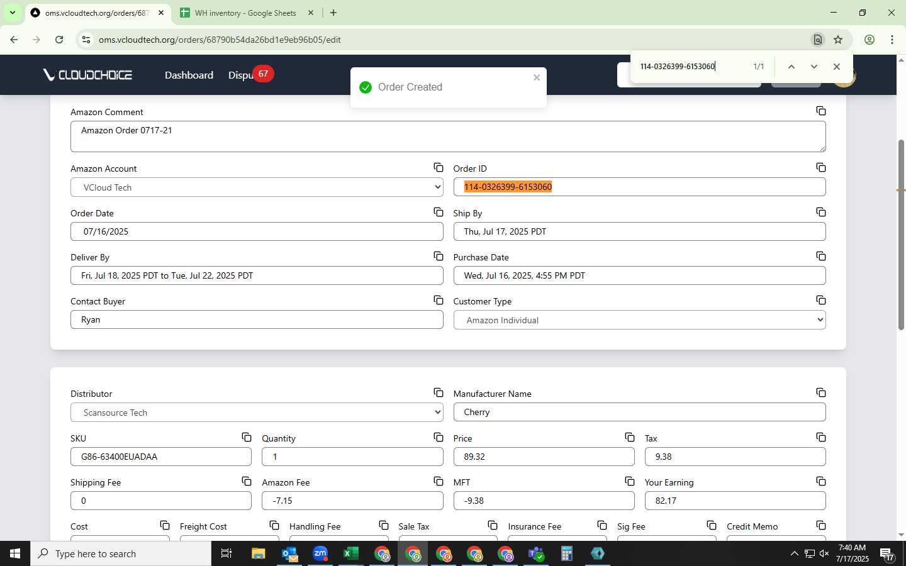Viewport: 906px width, 566px height.
Task: Go to next find-in-page match
Action: tap(814, 67)
